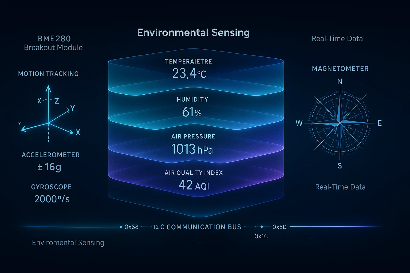Image resolution: width=410 pixels, height=273 pixels.
Task: Select BME280 Breakout Module label
Action: click(54, 43)
